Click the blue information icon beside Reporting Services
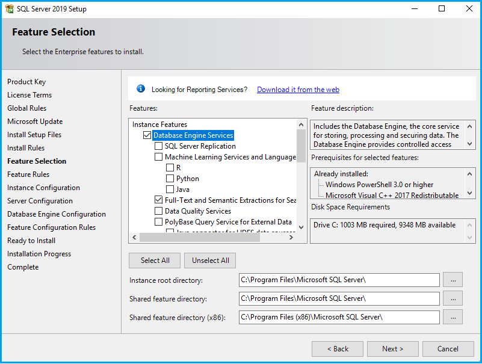The height and width of the screenshot is (364, 482). point(141,89)
